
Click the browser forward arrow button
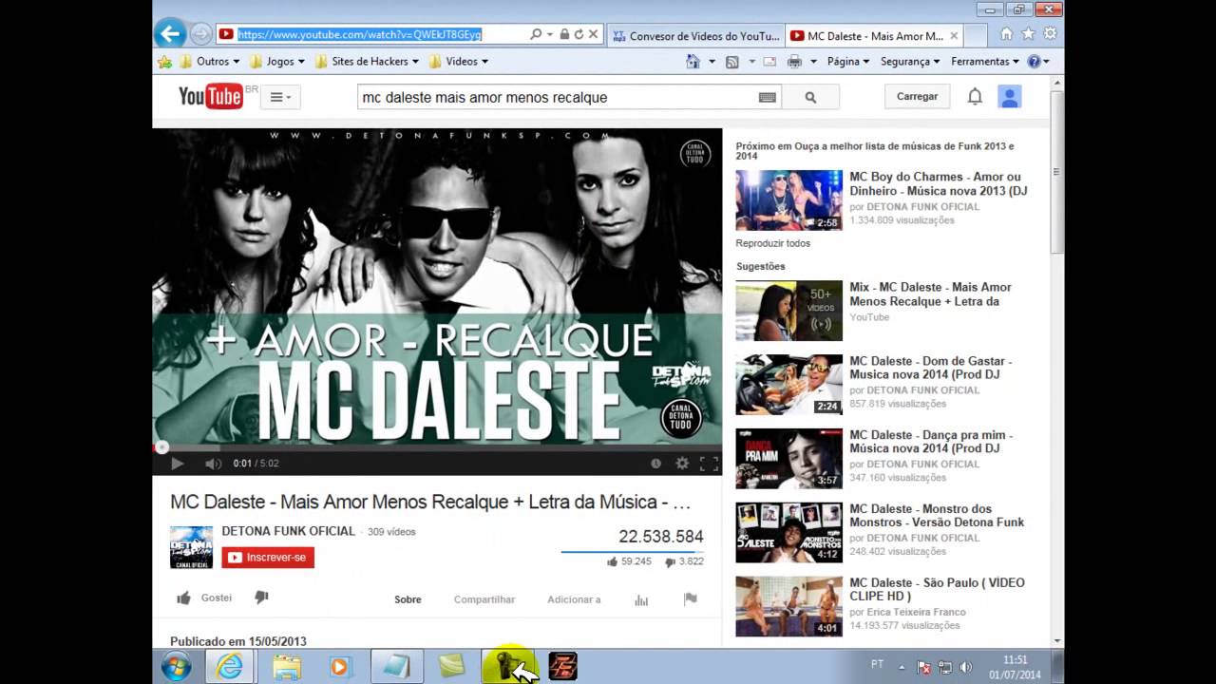tap(200, 34)
